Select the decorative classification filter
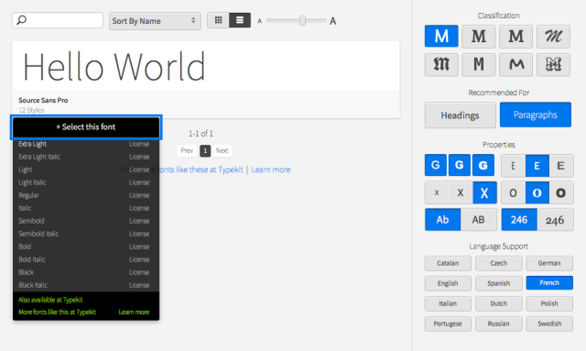586x351 pixels. click(x=553, y=65)
